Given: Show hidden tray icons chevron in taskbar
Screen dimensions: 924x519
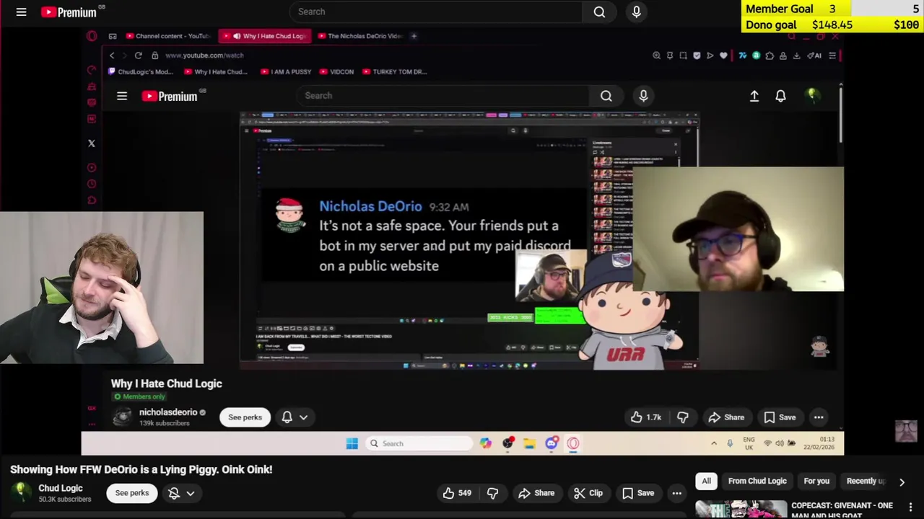Looking at the screenshot, I should coord(714,443).
